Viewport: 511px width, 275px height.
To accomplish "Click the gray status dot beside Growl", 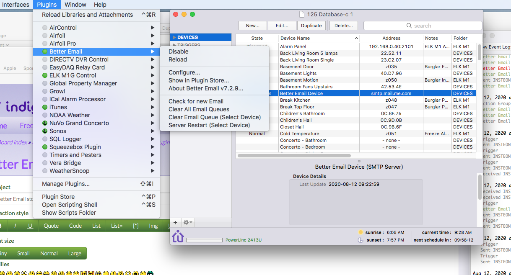I will tap(45, 91).
